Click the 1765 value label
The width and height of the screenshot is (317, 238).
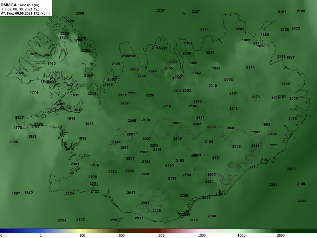pyautogui.click(x=51, y=63)
